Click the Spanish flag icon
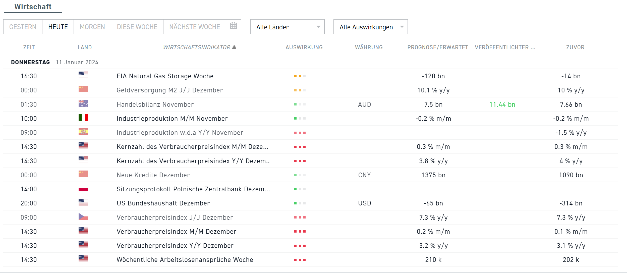The image size is (627, 273). (x=83, y=132)
